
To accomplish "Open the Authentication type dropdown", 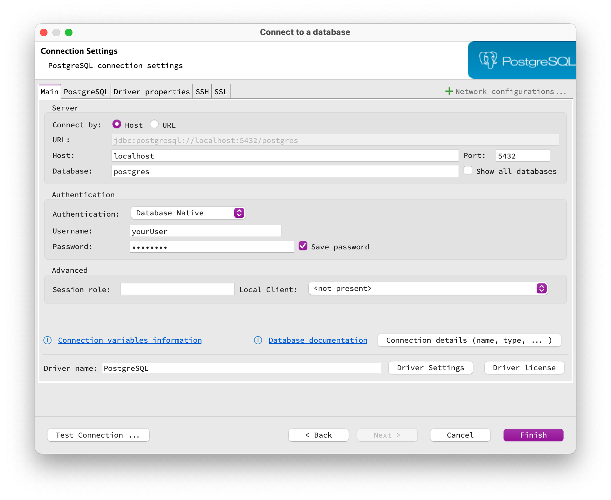I will (188, 213).
